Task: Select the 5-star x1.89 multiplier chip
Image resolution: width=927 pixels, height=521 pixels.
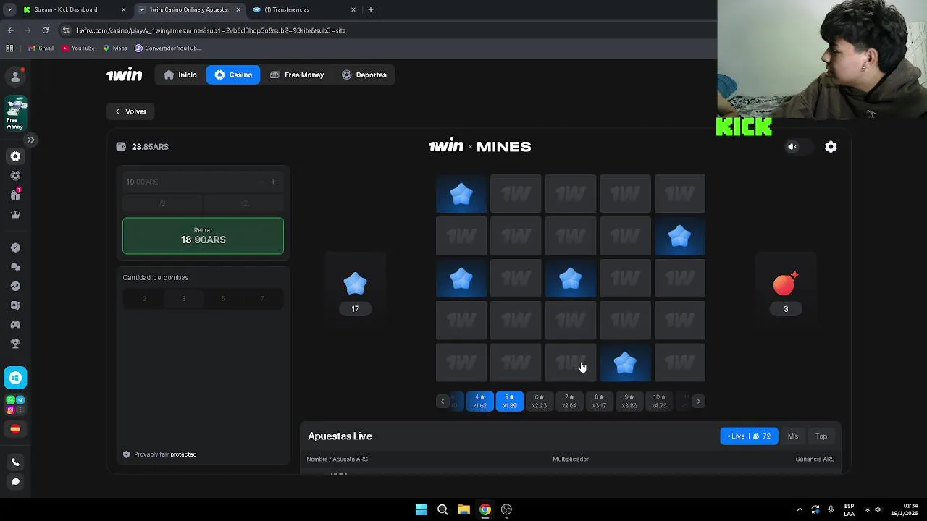Action: tap(509, 402)
